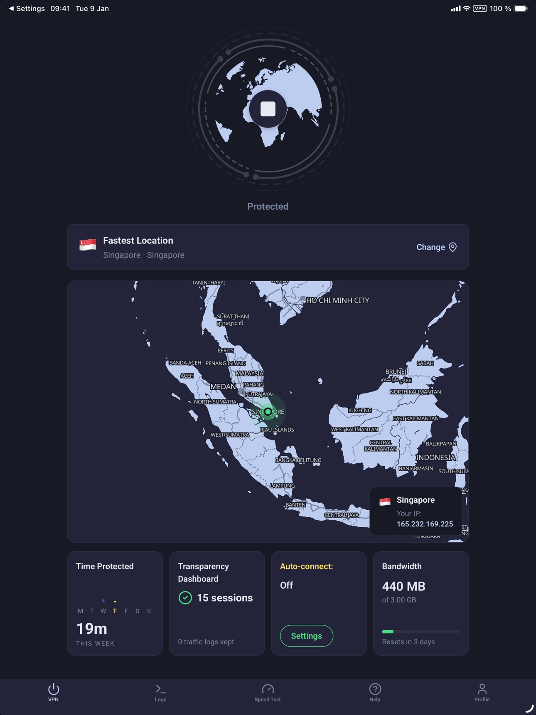Tap Ho Chi Minh City label on map
The image size is (536, 715).
337,300
